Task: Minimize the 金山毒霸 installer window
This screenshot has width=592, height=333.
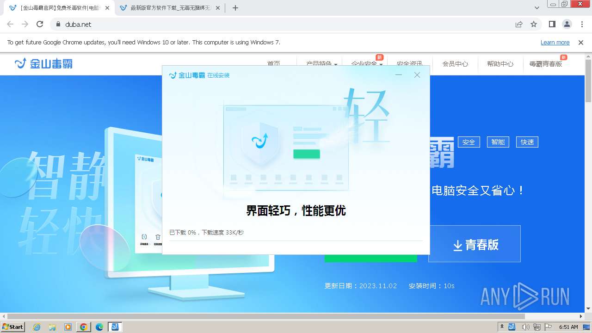Action: tap(399, 75)
